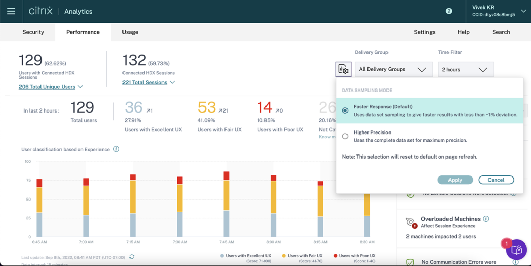Click the Users with Fair UX legend swatch
Screen dimensions: 531x266
click(284, 256)
